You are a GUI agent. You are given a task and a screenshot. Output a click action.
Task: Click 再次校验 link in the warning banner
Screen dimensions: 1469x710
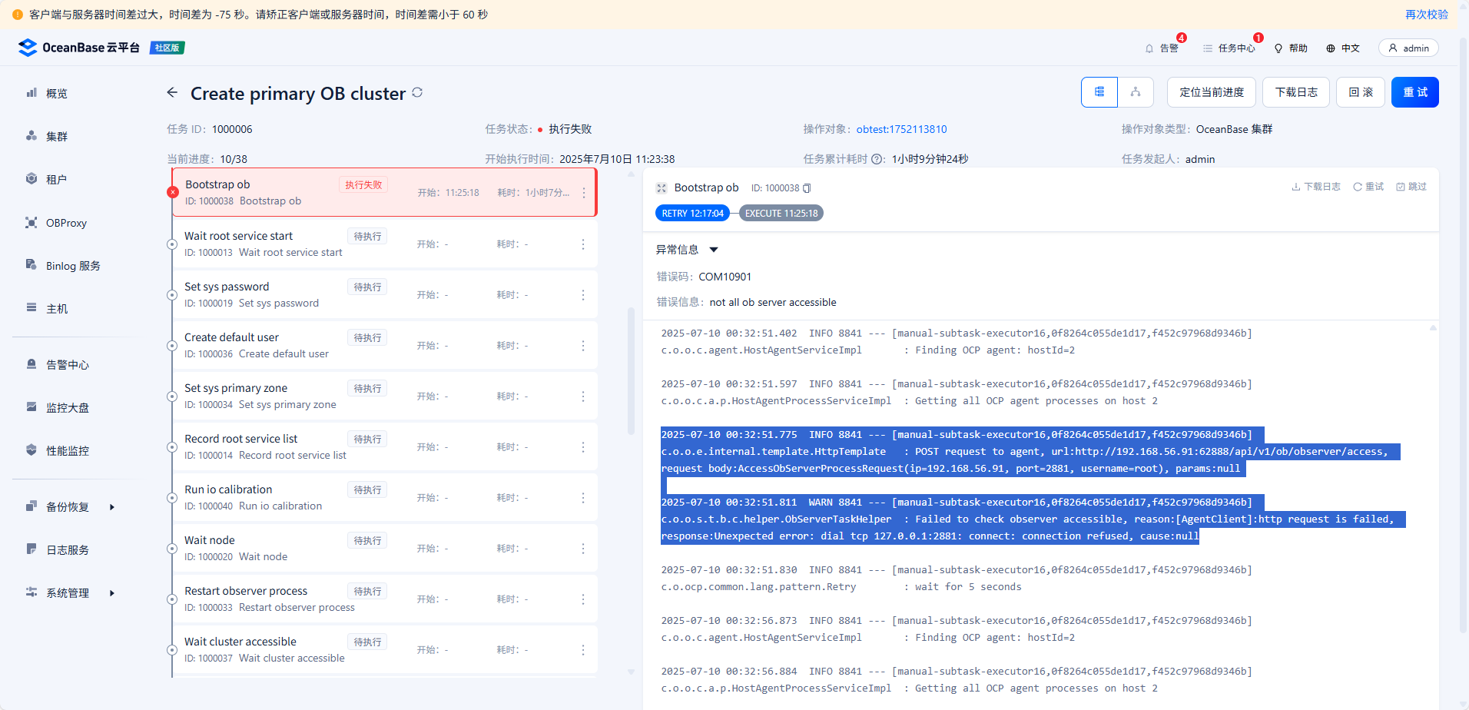1427,15
